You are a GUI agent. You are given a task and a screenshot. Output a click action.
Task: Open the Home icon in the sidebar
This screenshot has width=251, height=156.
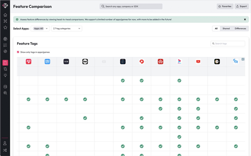click(x=5, y=15)
